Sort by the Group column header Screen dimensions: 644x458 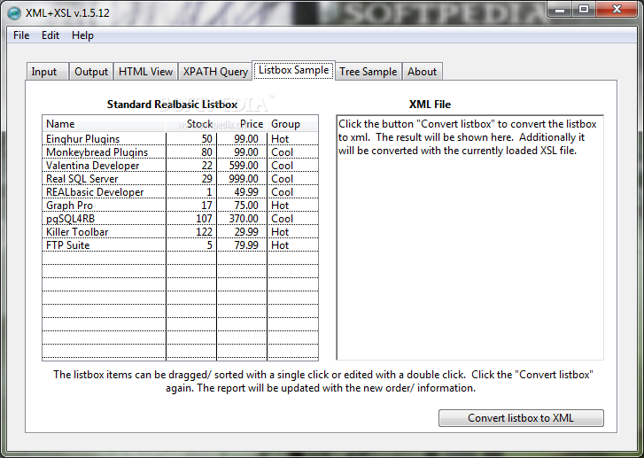[293, 124]
